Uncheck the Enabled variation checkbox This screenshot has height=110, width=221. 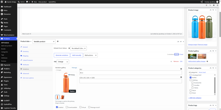tap(57, 107)
